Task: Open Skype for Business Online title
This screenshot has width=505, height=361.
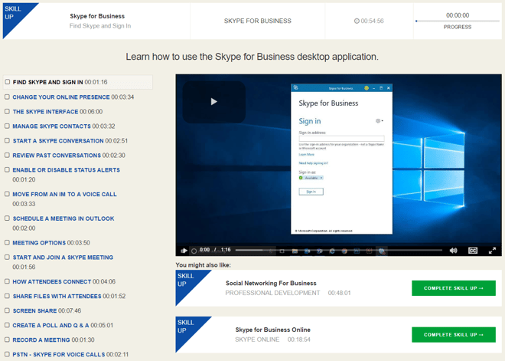Action: (x=273, y=330)
